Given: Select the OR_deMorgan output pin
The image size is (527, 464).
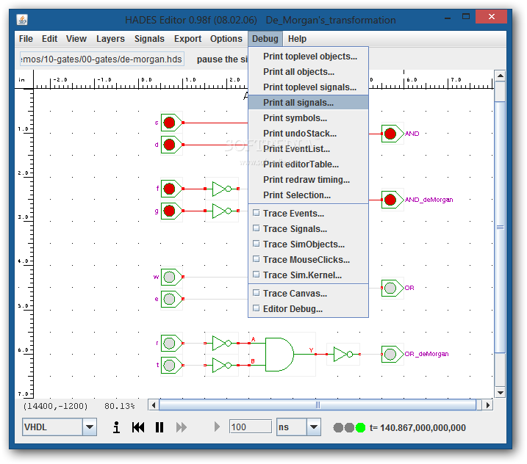Looking at the screenshot, I should tap(390, 354).
